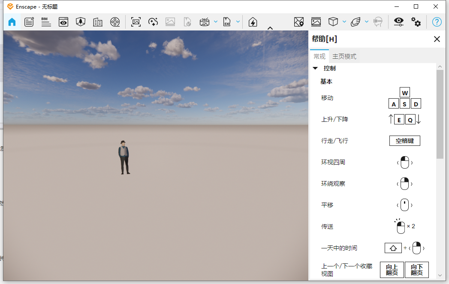Open dropdown arrow next to EXE export
Viewport: 449px width, 284px height.
(238, 22)
